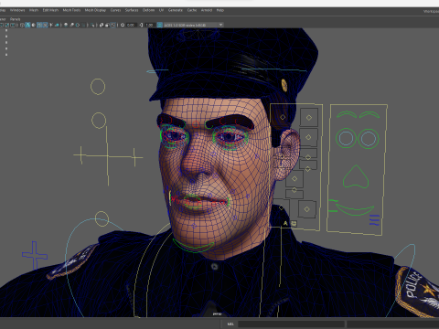Click the exposure value field 0.00

[131, 25]
